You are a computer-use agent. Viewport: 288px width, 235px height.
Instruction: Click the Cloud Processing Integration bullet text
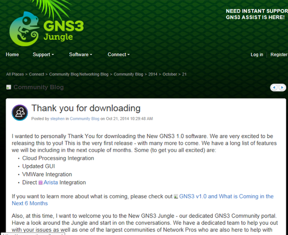tap(58, 158)
